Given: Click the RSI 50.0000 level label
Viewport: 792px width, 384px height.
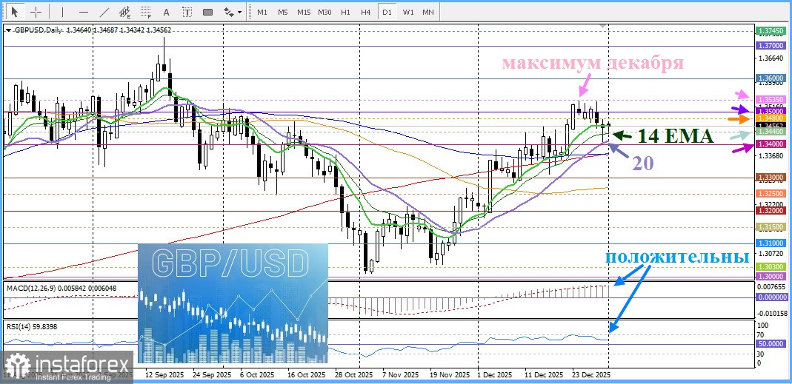Looking at the screenshot, I should click(x=771, y=343).
